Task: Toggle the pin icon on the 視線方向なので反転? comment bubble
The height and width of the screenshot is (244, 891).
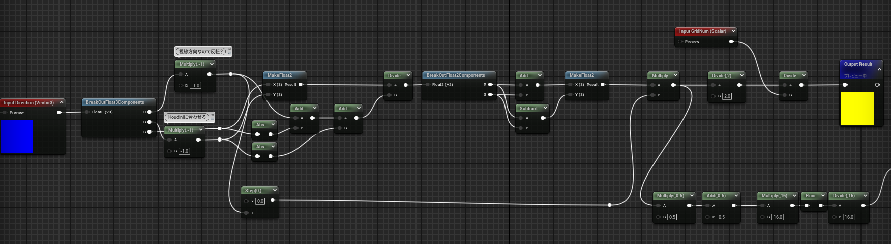Action: [229, 49]
